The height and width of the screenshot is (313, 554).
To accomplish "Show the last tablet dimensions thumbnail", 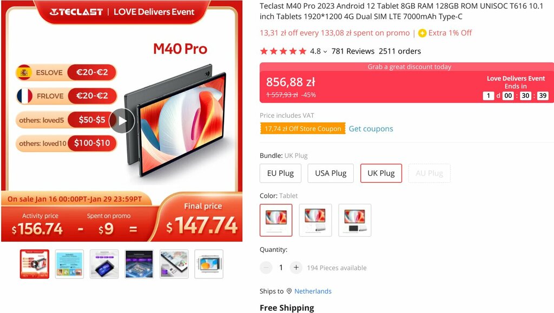I will click(x=209, y=264).
